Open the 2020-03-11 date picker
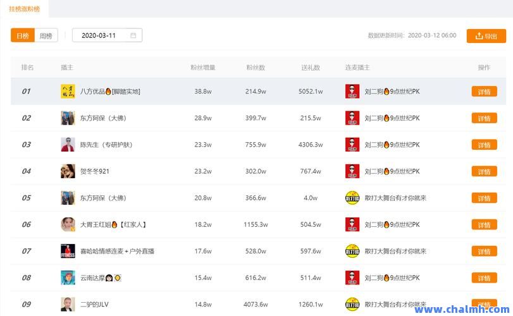 106,35
